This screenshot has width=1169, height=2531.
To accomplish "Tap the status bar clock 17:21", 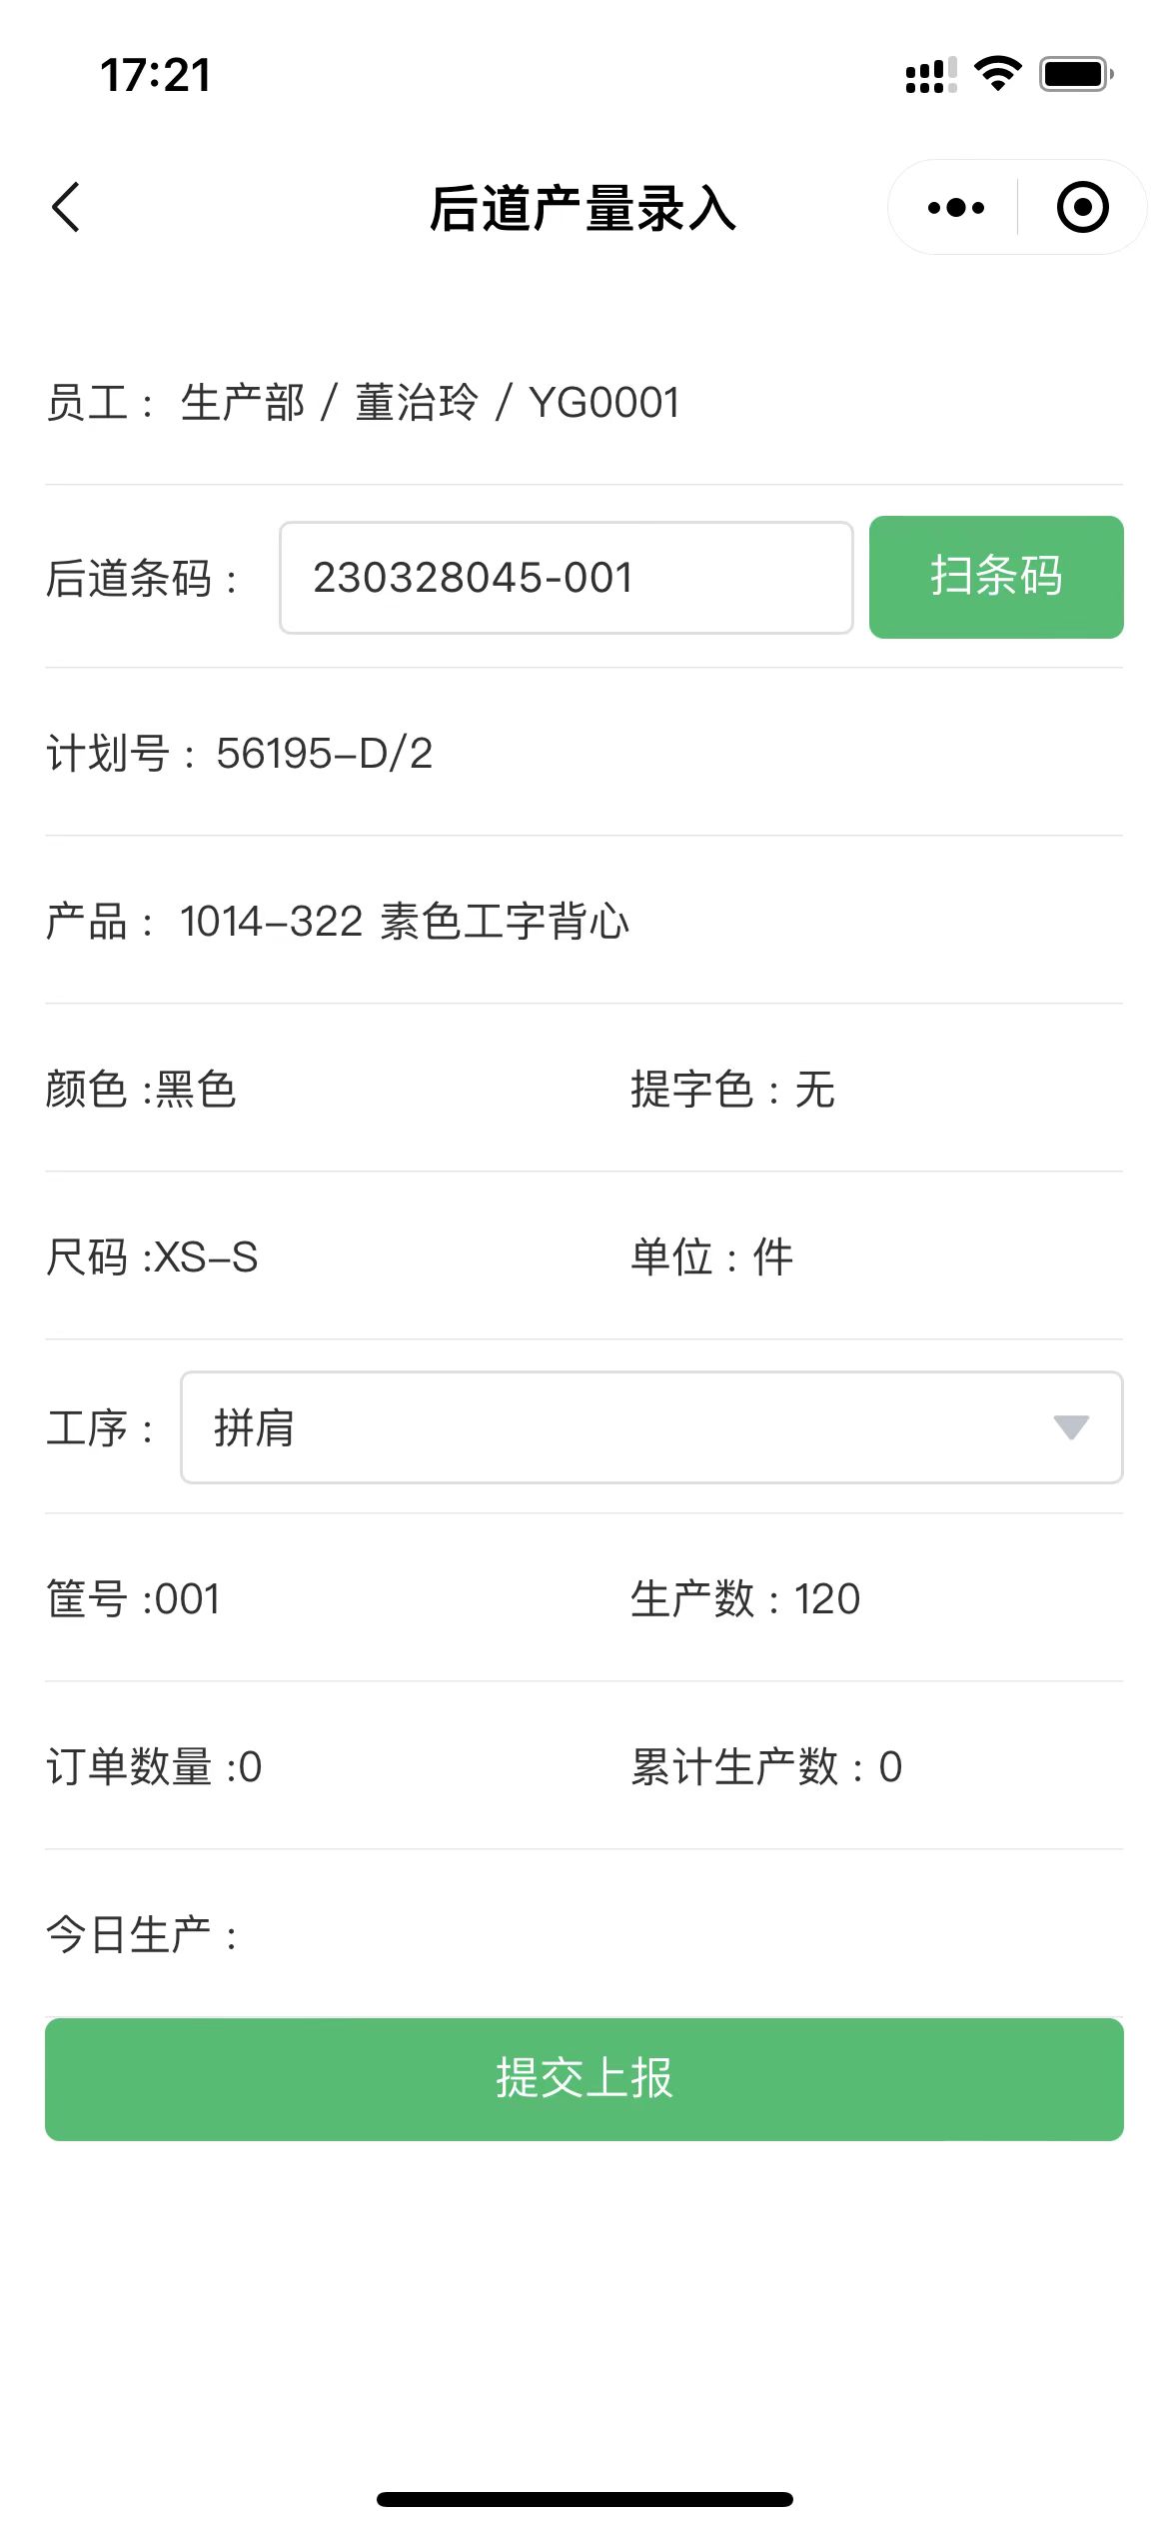I will click(156, 75).
